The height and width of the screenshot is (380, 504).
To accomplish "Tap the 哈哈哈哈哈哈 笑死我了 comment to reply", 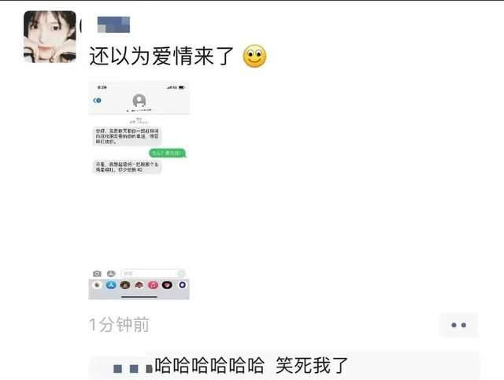I will click(x=250, y=365).
